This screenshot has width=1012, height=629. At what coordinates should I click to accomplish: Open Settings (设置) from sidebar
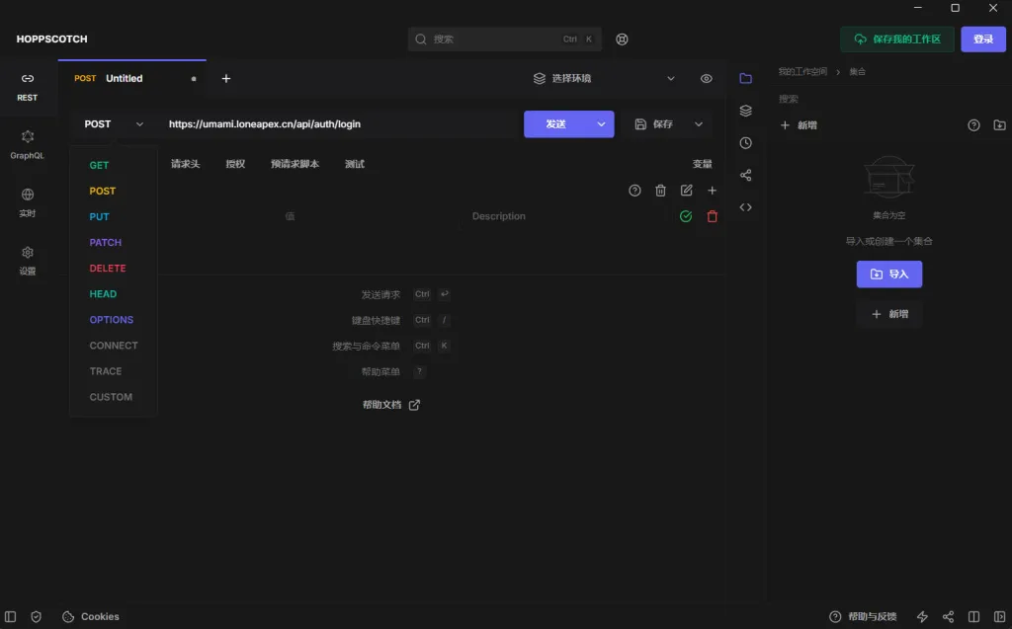(x=27, y=261)
